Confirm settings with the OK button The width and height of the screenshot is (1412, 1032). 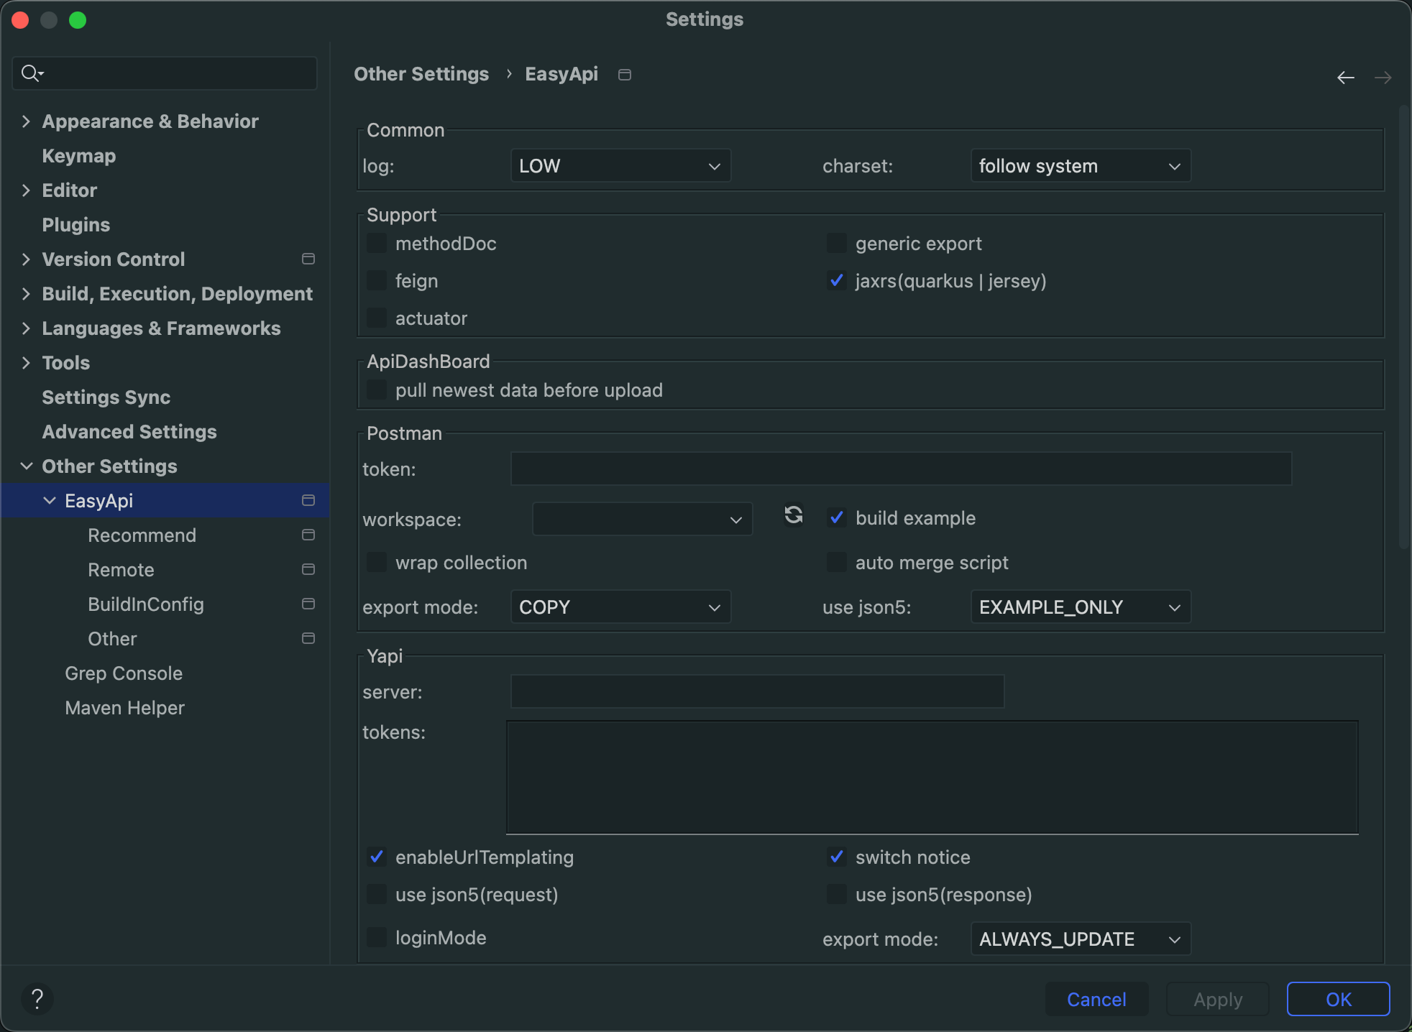click(x=1337, y=999)
